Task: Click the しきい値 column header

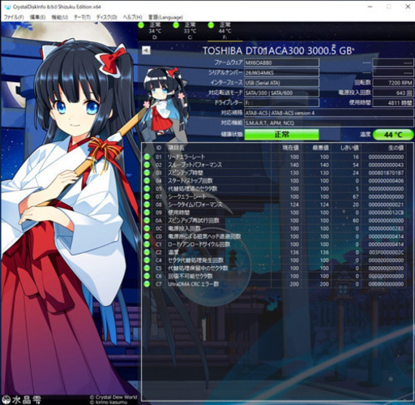Action: tap(349, 148)
